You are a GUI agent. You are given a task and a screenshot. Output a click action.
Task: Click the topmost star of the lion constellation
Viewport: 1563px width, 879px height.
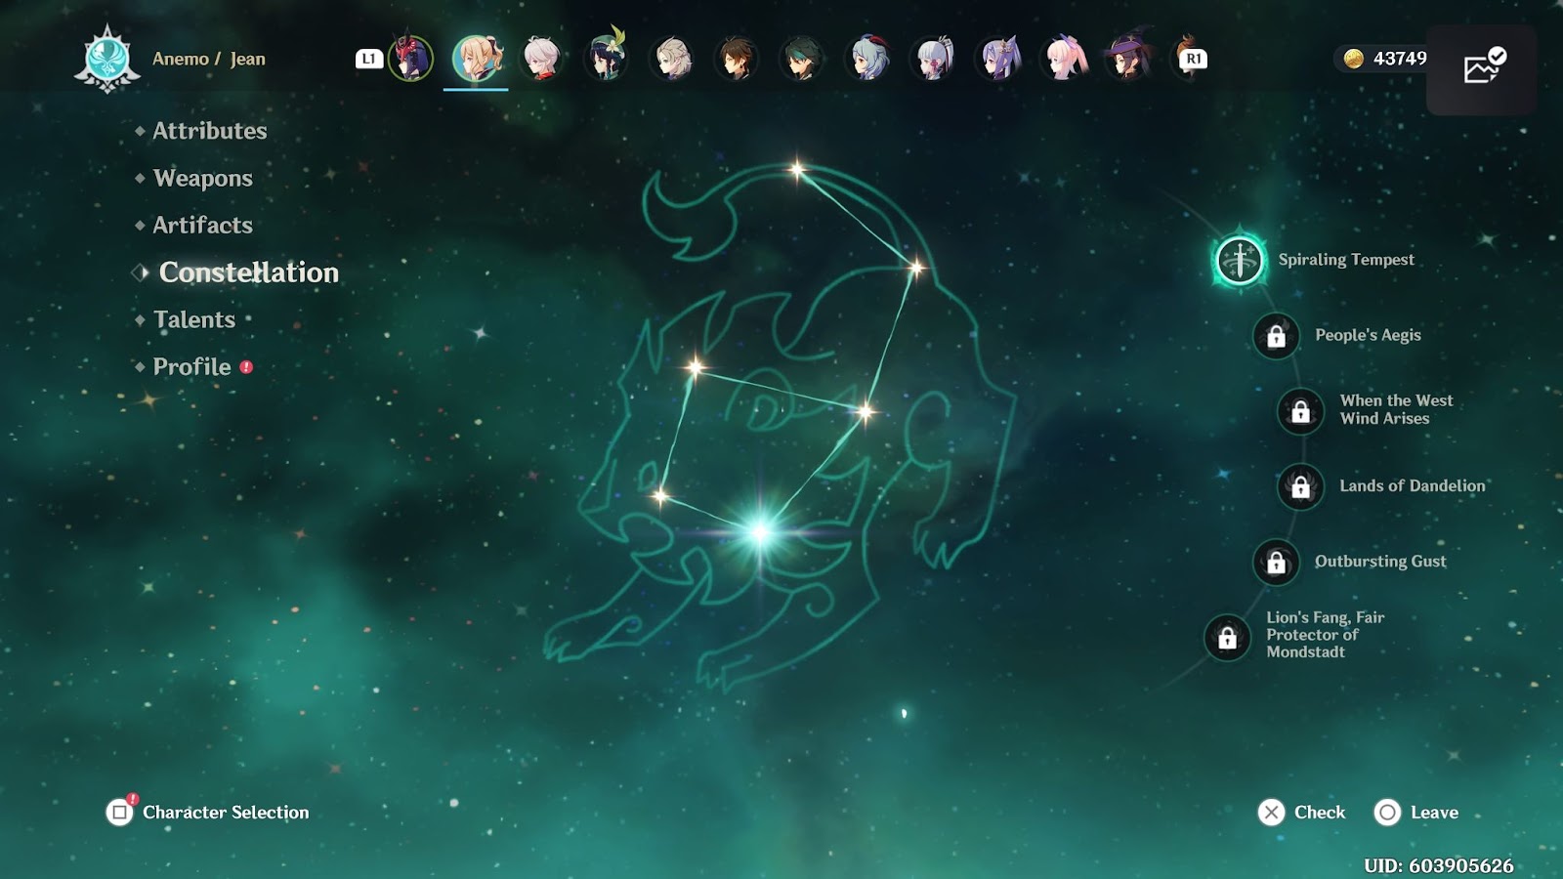click(797, 170)
